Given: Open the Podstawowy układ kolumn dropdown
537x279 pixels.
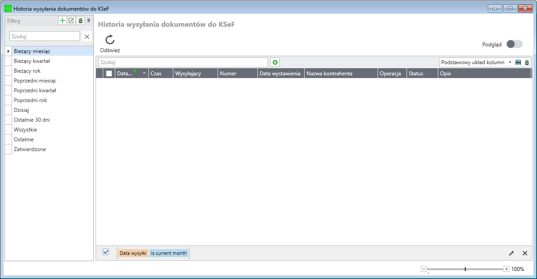Looking at the screenshot, I should coord(510,62).
